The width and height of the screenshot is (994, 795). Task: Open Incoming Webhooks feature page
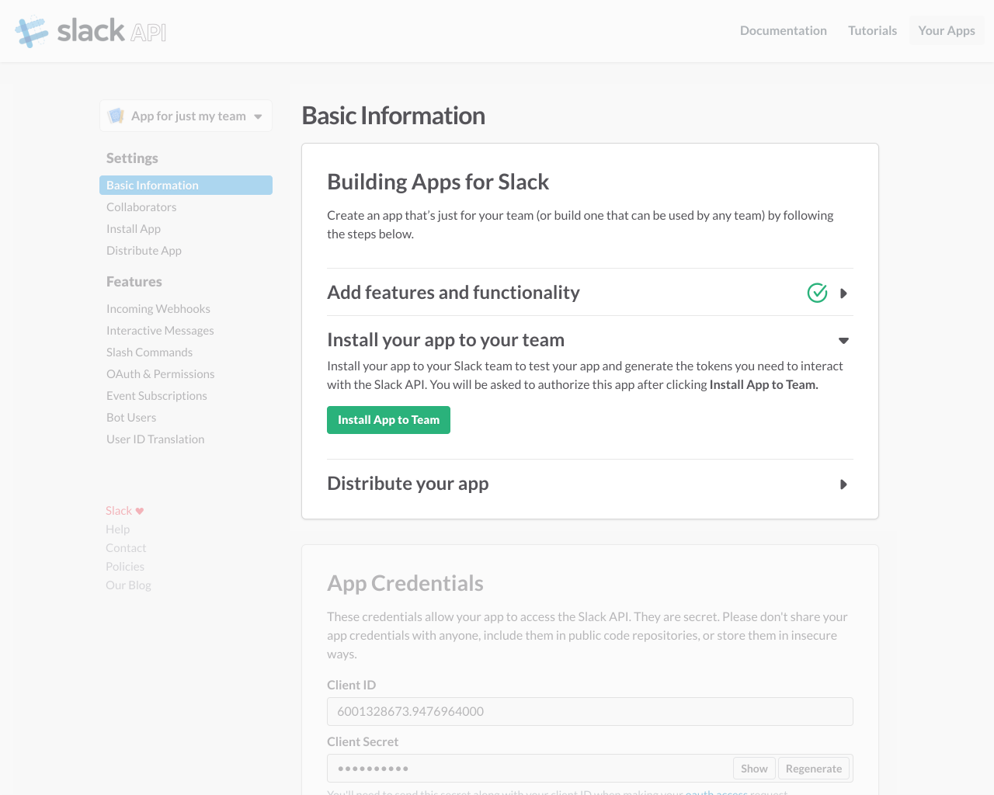[158, 309]
